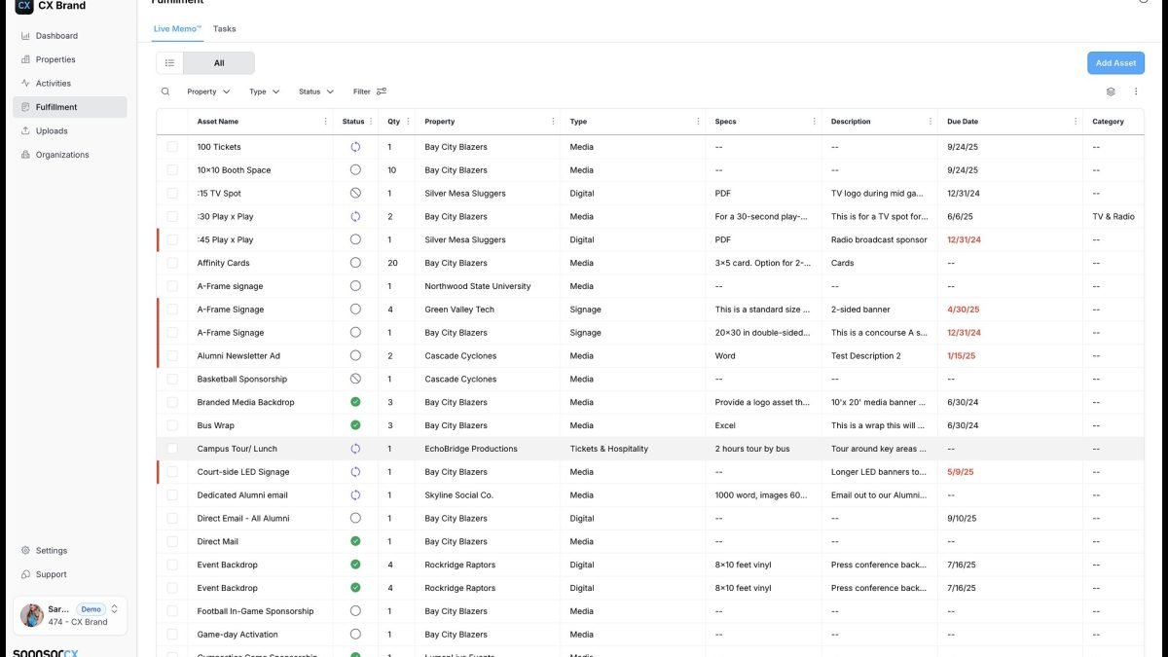Open the Organizations section
Viewport: 1168px width, 657px height.
point(60,154)
